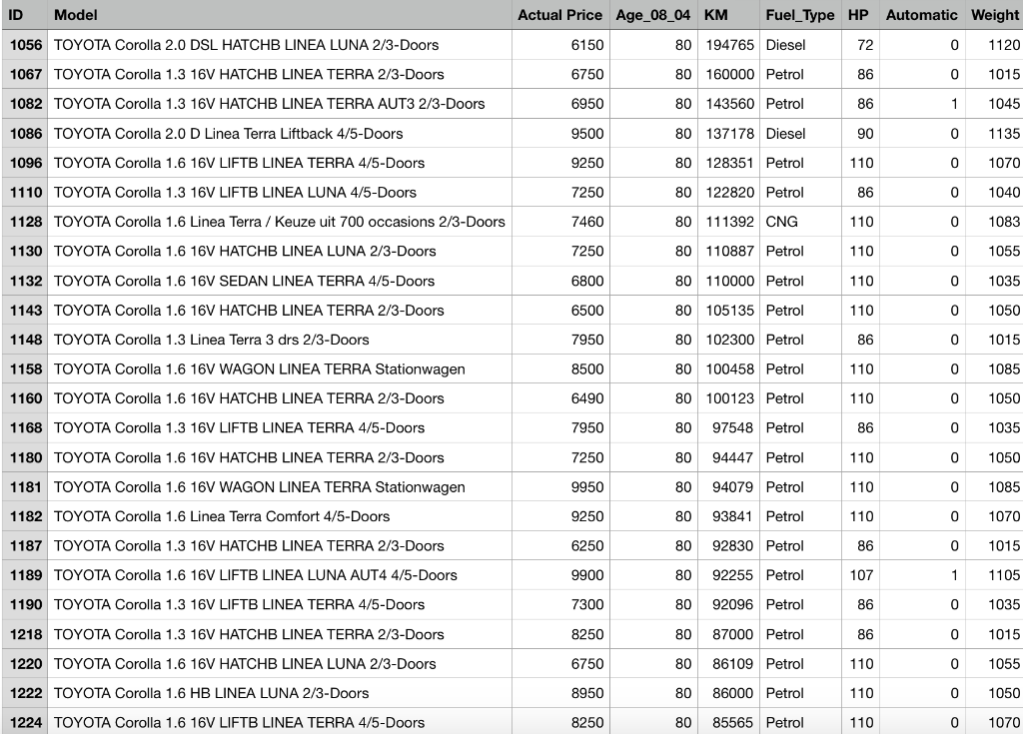Select row ID 1096
Screen dimensions: 1023x734
(24, 163)
